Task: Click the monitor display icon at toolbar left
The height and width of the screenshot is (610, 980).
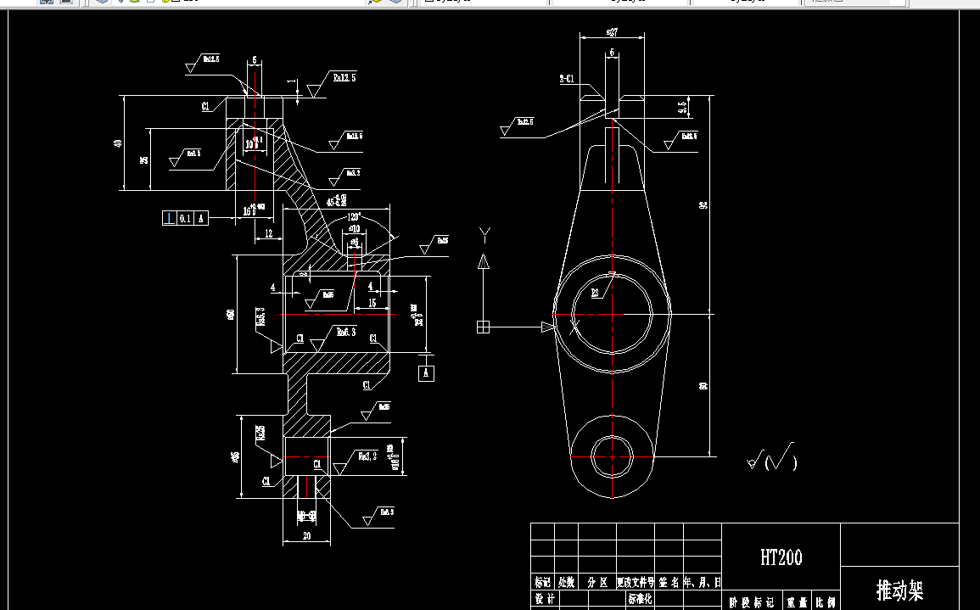Action: [65, 3]
